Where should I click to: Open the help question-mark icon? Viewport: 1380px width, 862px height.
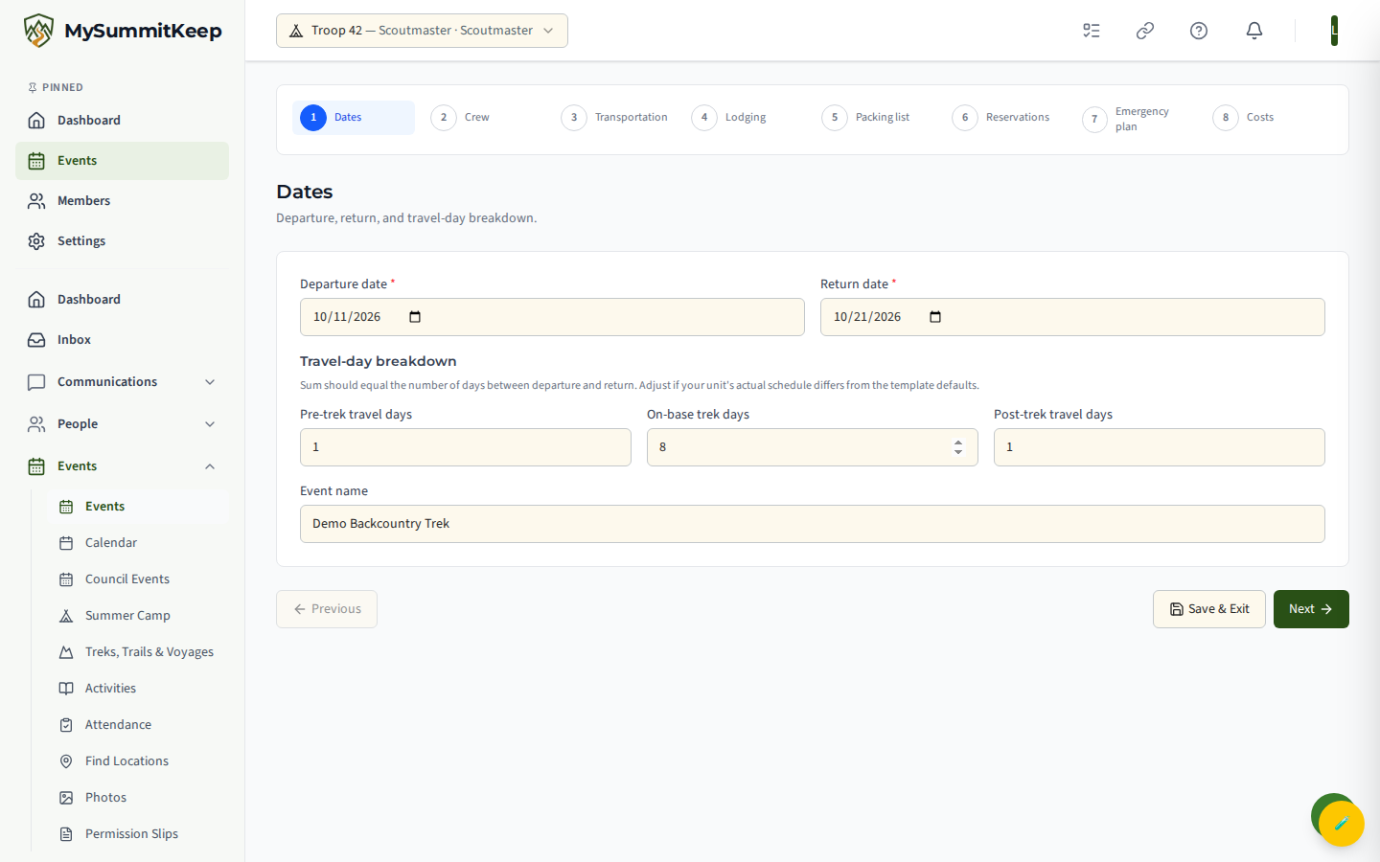[x=1199, y=31]
